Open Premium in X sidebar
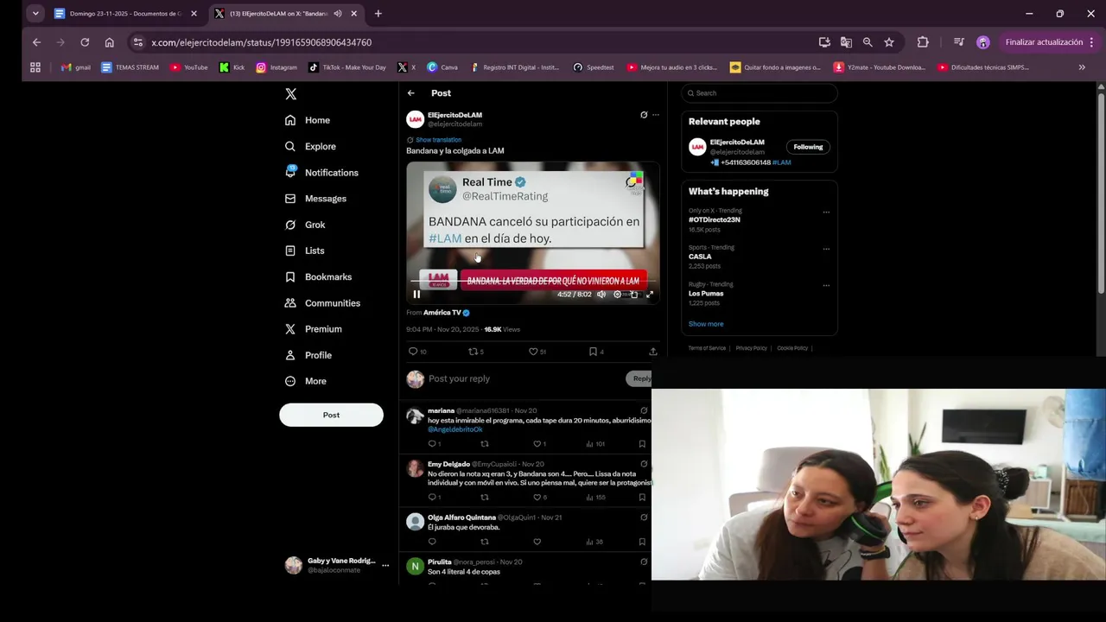This screenshot has width=1106, height=622. point(313,329)
